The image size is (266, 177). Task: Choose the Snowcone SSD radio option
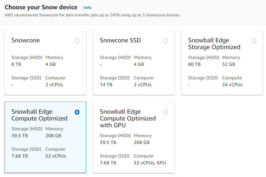coord(165,41)
